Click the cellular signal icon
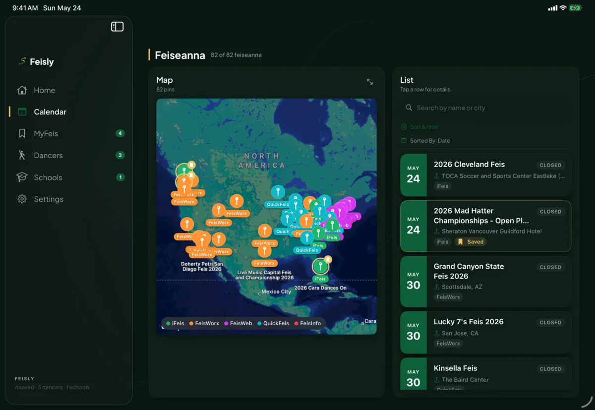This screenshot has height=410, width=595. click(x=552, y=8)
